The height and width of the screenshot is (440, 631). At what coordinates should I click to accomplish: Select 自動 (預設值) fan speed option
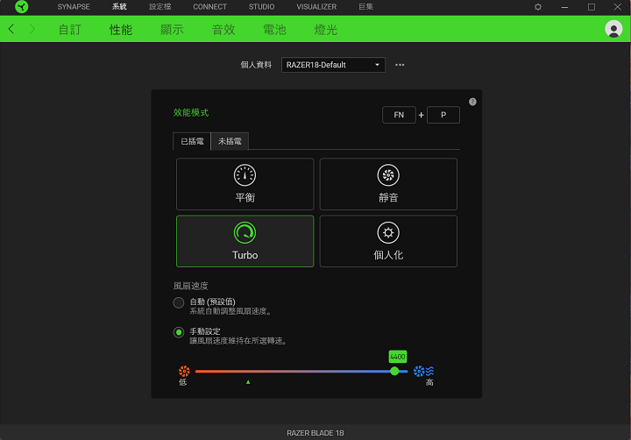[x=179, y=302]
